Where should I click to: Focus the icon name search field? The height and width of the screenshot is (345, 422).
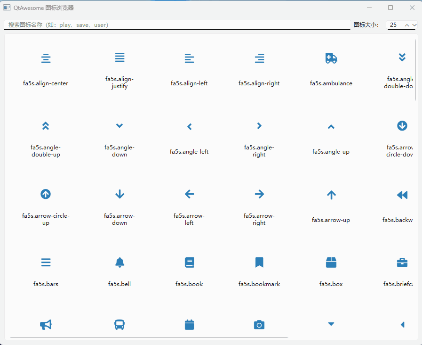point(177,25)
